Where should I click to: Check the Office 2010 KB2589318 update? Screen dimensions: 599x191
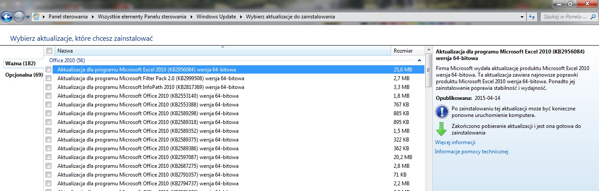pyautogui.click(x=49, y=122)
